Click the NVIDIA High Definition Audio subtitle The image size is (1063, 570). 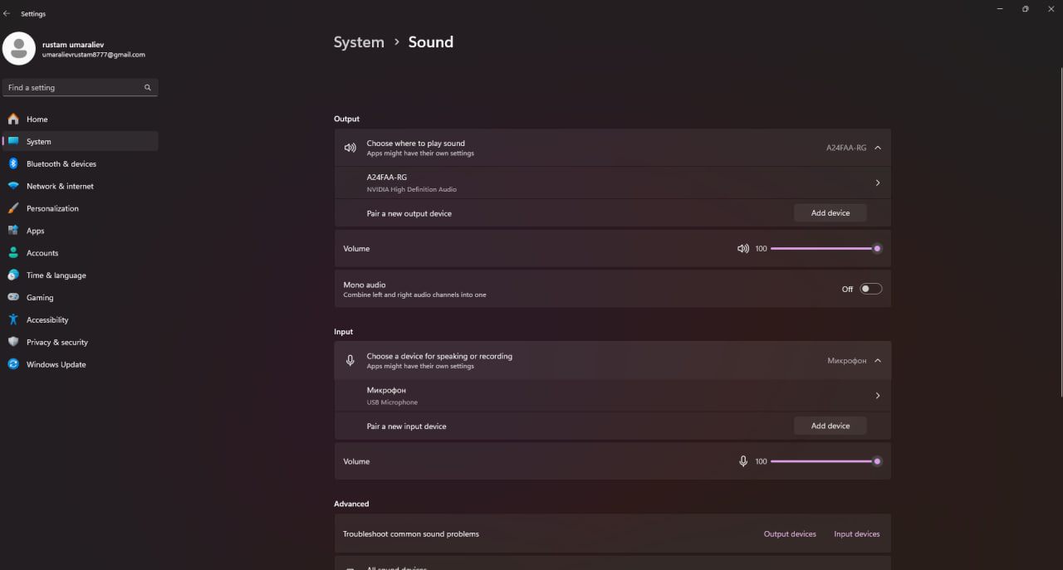point(412,189)
